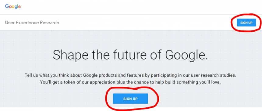Click the word "Shape" in the headline
The image size is (262, 111).
pos(70,55)
